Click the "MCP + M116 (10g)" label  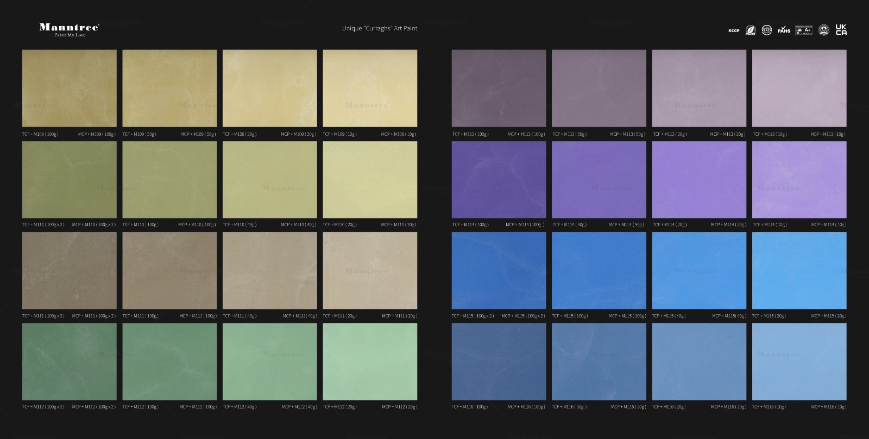tap(828, 406)
